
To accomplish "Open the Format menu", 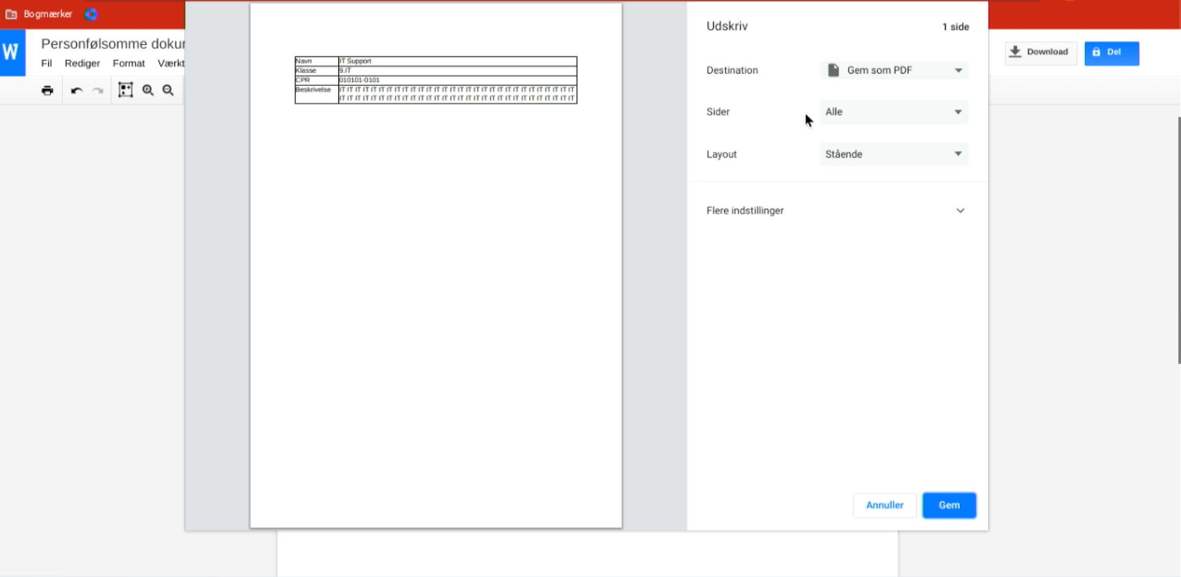I will coord(129,64).
